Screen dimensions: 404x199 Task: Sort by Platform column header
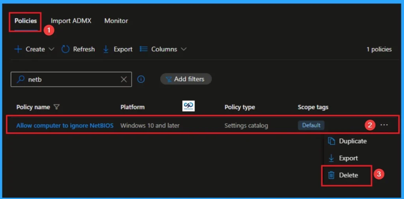pos(133,107)
